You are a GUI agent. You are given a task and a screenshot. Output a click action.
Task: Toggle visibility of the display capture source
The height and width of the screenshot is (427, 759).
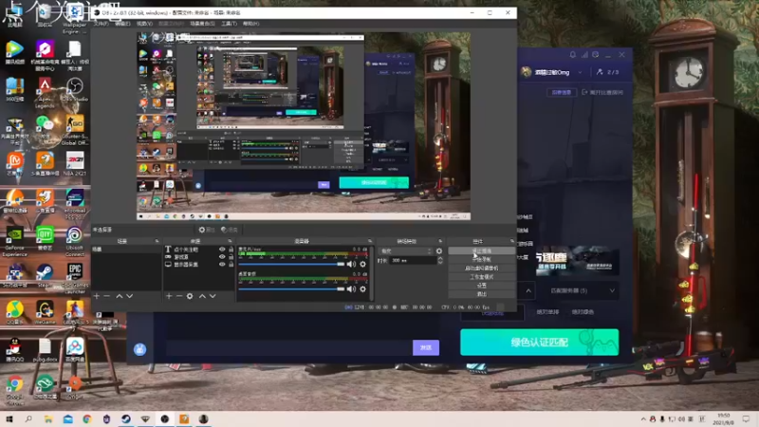(x=222, y=265)
